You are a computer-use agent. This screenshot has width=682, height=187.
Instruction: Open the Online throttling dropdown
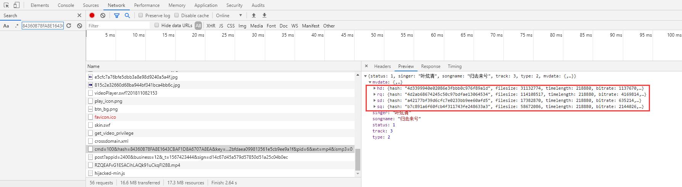pos(229,15)
